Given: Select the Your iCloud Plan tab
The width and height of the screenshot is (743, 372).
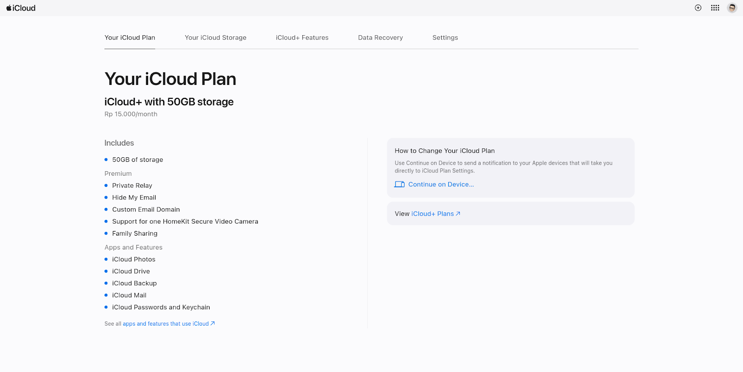Looking at the screenshot, I should click(x=130, y=38).
